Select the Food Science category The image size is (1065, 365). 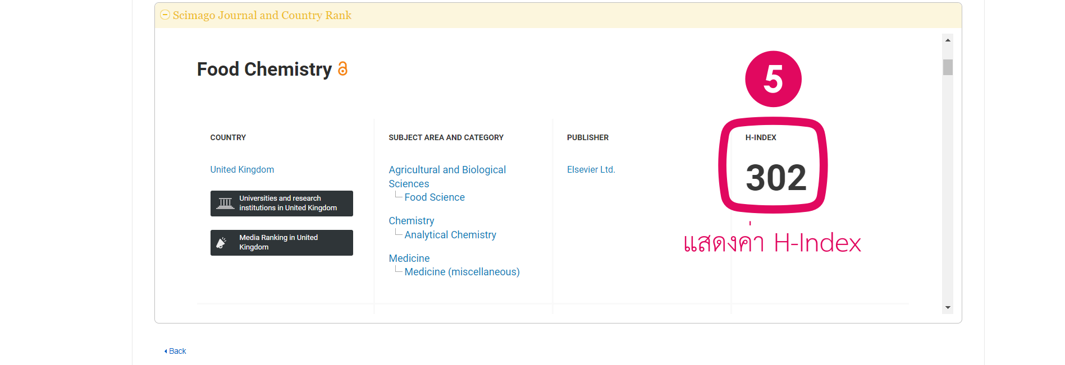435,197
